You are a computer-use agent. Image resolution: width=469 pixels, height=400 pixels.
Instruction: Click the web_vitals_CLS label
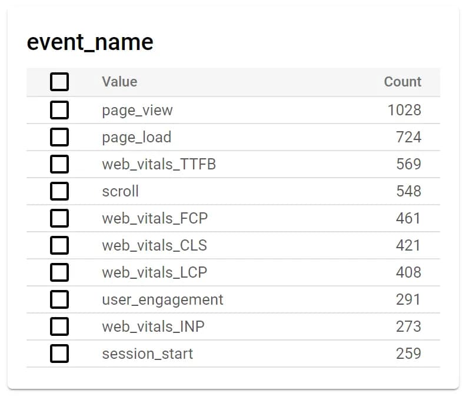154,245
